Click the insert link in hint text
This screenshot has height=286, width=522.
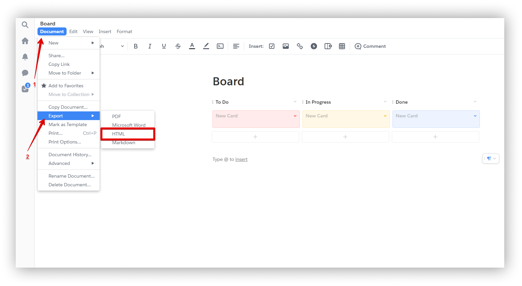pyautogui.click(x=241, y=159)
